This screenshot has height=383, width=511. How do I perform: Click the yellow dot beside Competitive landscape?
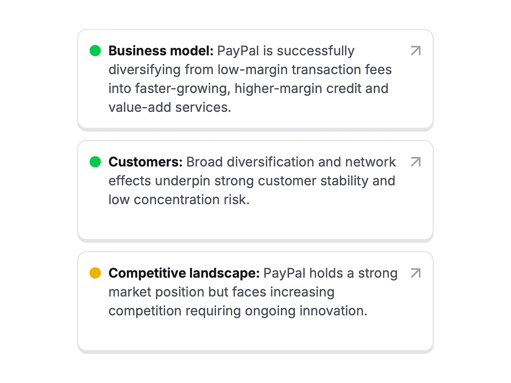(x=95, y=273)
